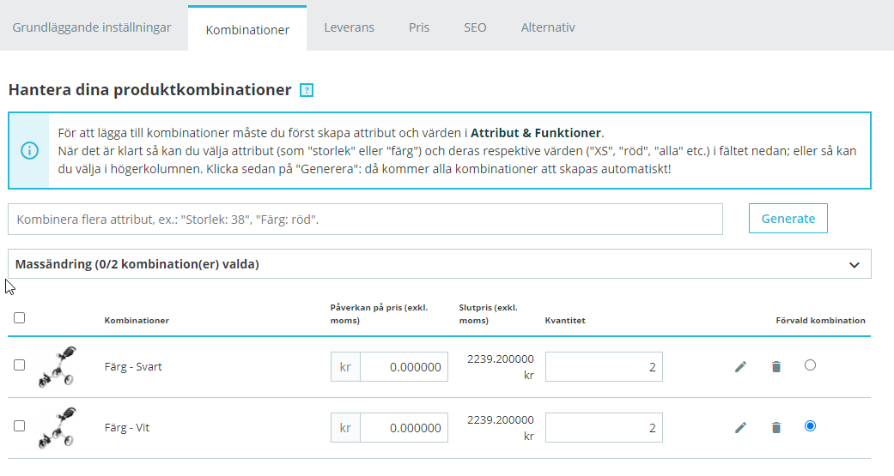
Task: Go to the SEO tab
Action: pos(475,27)
